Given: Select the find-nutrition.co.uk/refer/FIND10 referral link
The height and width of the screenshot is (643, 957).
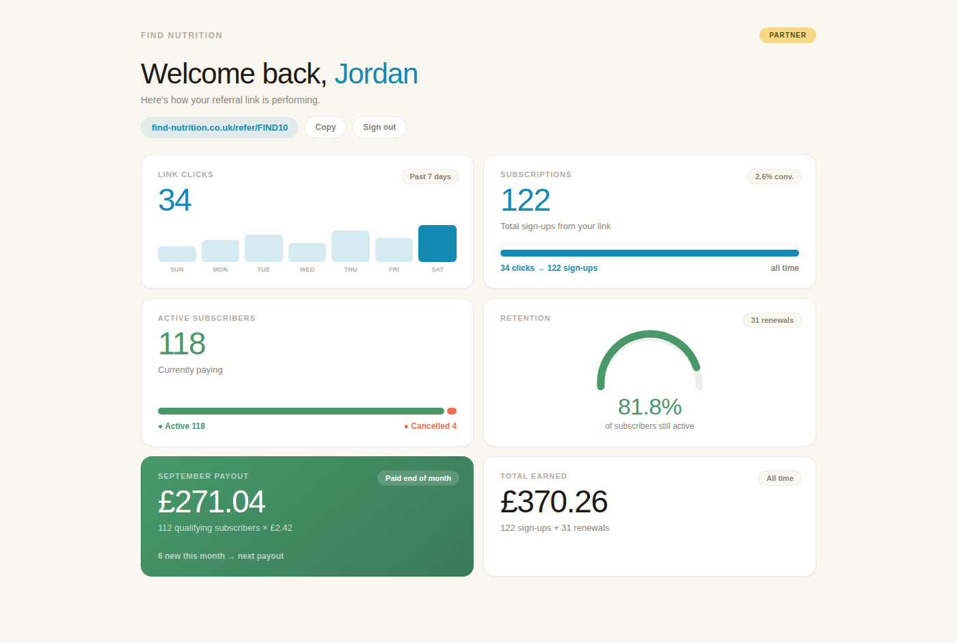Looking at the screenshot, I should [219, 127].
